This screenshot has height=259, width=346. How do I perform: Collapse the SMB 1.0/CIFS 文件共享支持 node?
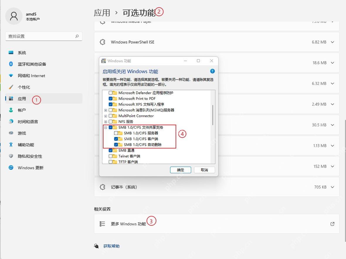(x=106, y=127)
